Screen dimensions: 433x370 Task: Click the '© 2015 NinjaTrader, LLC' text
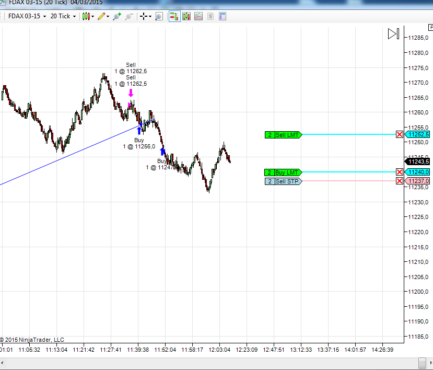point(32,340)
